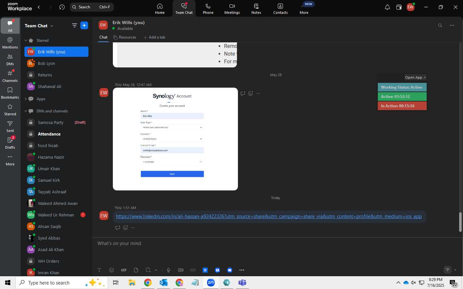Click the Search box in title bar
The width and height of the screenshot is (463, 289).
[92, 7]
